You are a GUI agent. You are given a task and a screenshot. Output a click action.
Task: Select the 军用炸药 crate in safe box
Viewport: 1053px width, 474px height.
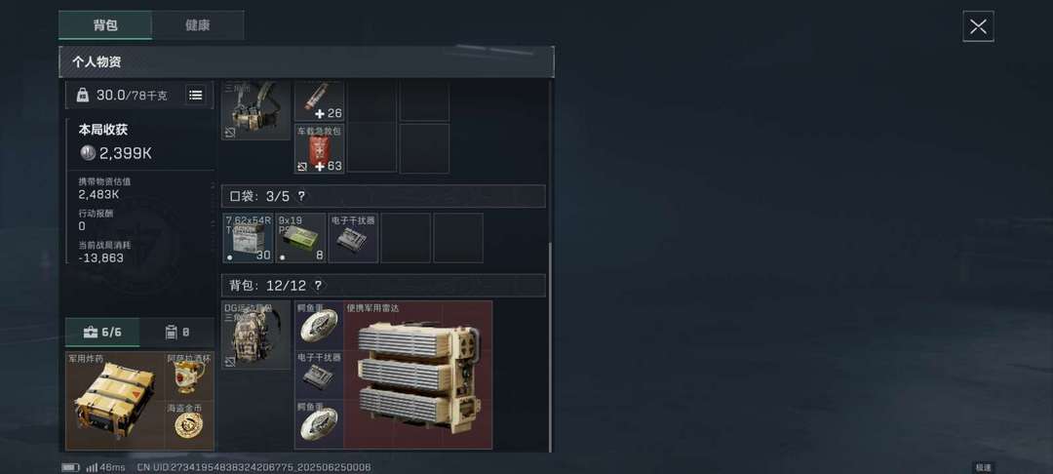115,401
